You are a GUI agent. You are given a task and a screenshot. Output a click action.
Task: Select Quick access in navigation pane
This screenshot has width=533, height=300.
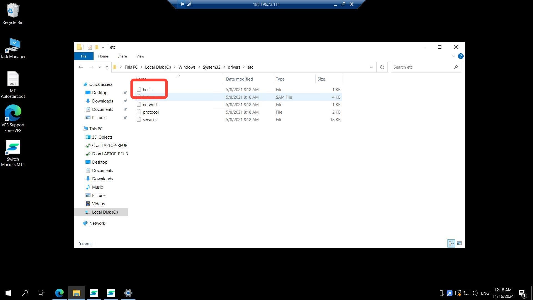[101, 84]
